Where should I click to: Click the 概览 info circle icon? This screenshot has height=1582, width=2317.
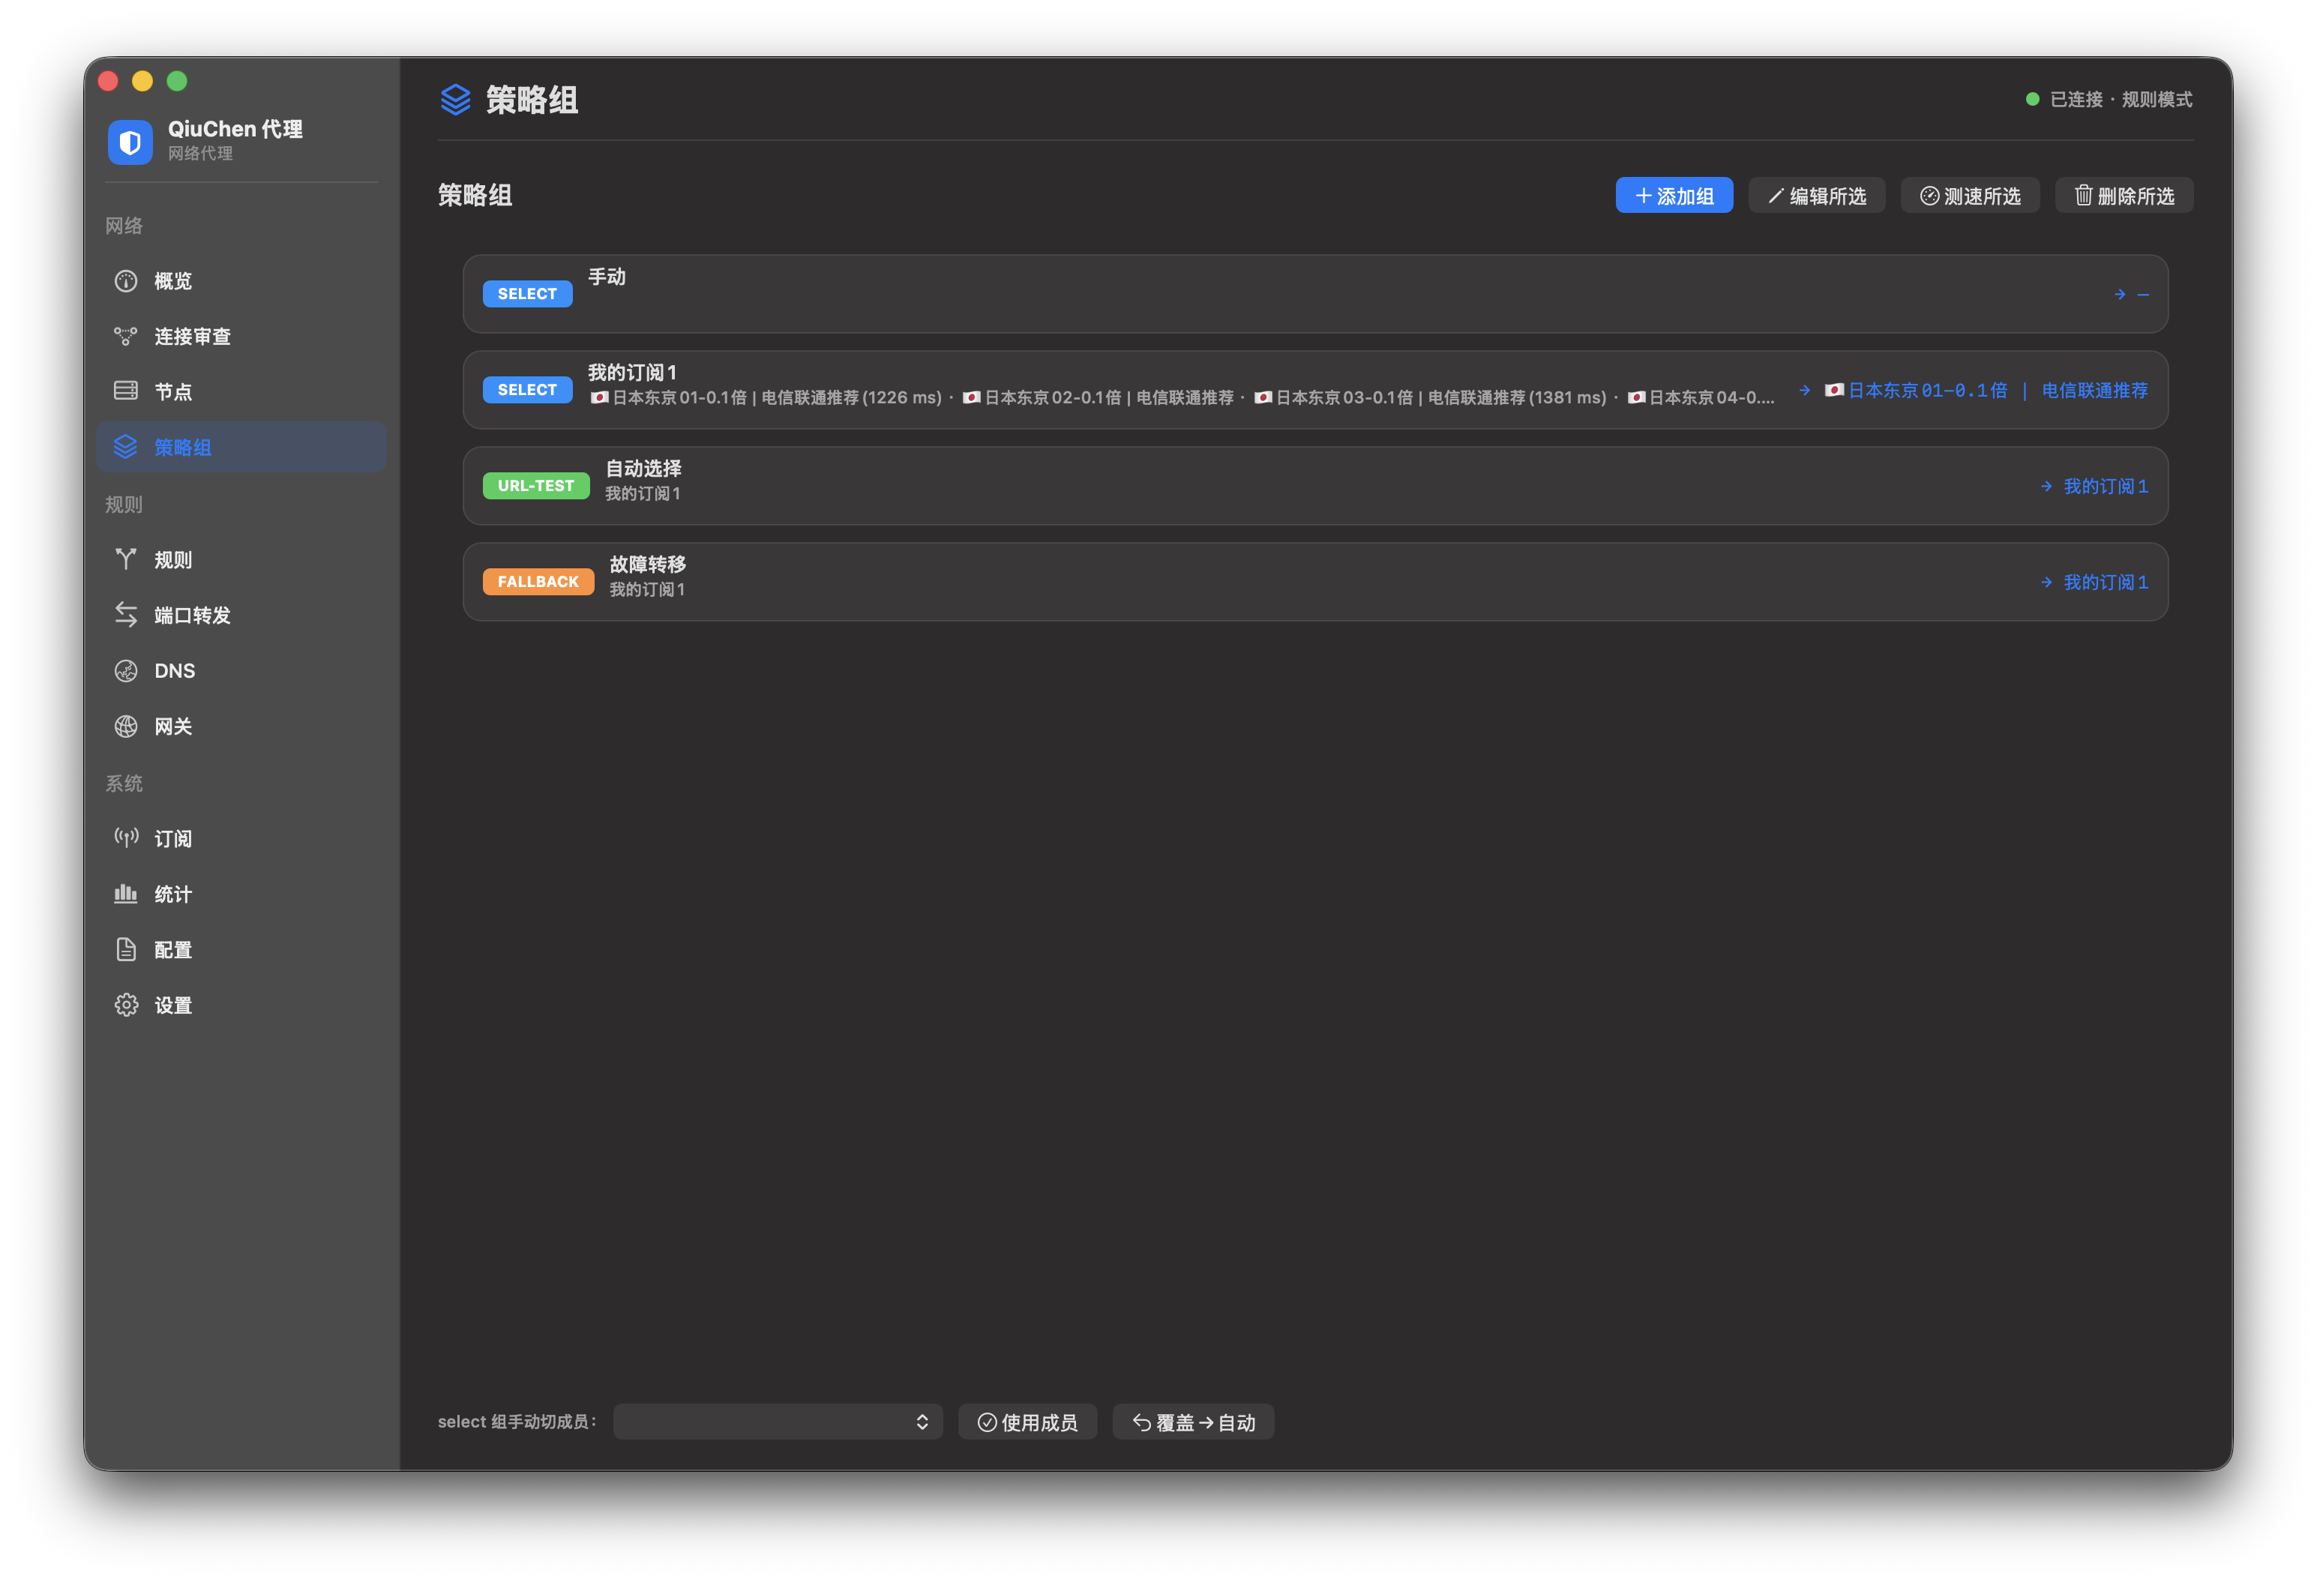point(126,281)
